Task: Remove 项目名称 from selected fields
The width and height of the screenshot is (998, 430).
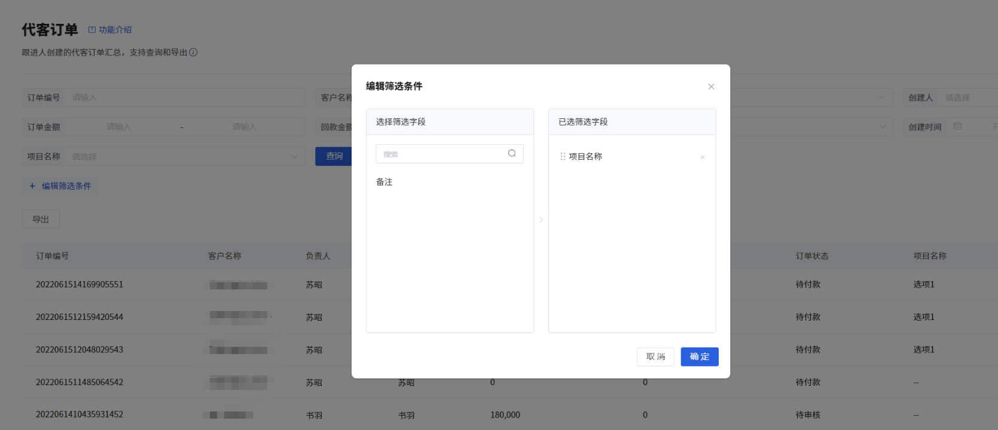Action: [x=702, y=157]
